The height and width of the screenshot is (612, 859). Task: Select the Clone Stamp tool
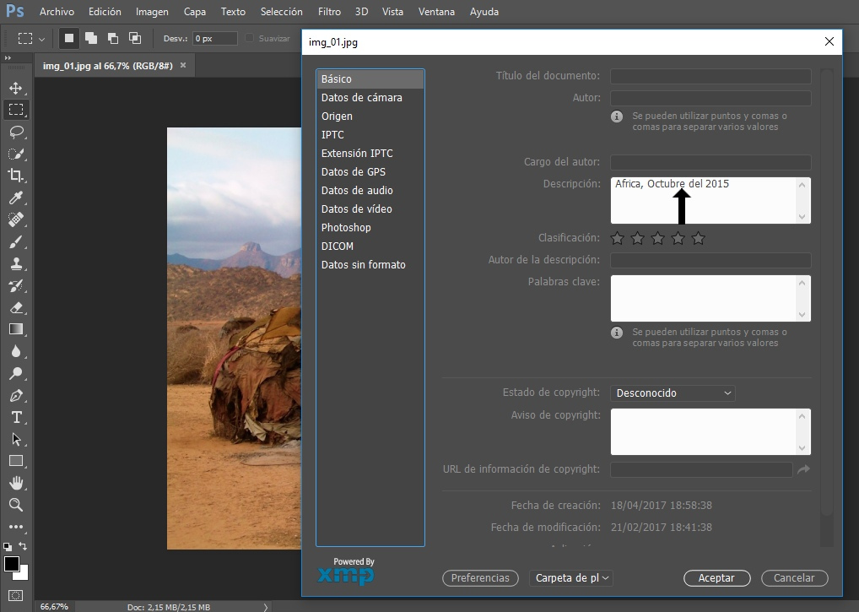pos(16,263)
